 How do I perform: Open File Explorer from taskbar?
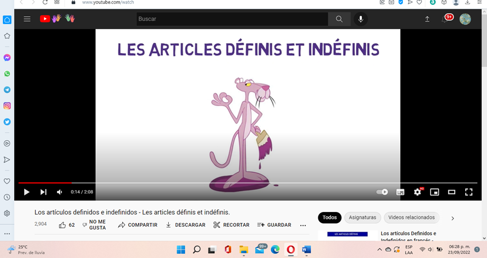tap(243, 250)
